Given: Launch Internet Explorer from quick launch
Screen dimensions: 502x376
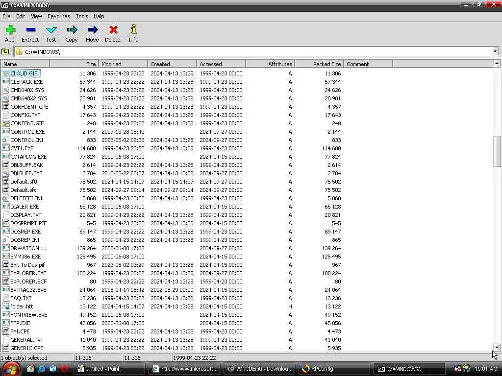Looking at the screenshot, I should (42, 369).
